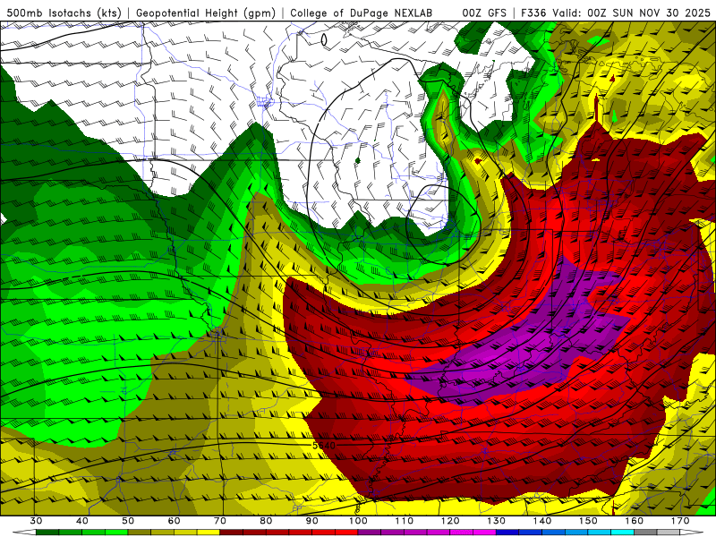
Task: Pick the dark blue color bar segment after 130
Action: click(x=507, y=533)
